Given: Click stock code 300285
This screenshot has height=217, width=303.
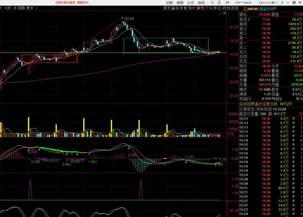Looking at the screenshot, I should tap(253, 9).
